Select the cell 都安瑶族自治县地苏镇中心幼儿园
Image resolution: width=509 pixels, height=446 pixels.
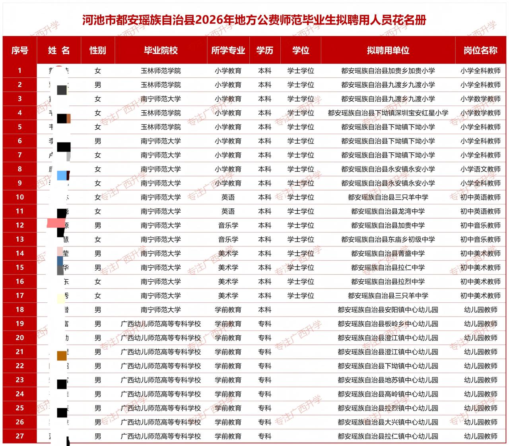[388, 380]
